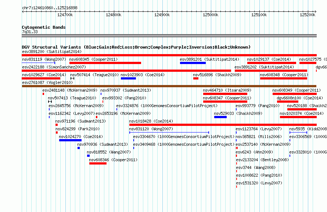Viewport: 327px width, 212px height.
Task: Select esv2422188 (SimonSanchez2007) label
Action: [x=54, y=67]
